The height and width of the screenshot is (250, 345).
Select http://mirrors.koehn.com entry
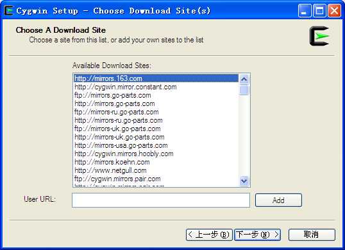[x=156, y=162]
